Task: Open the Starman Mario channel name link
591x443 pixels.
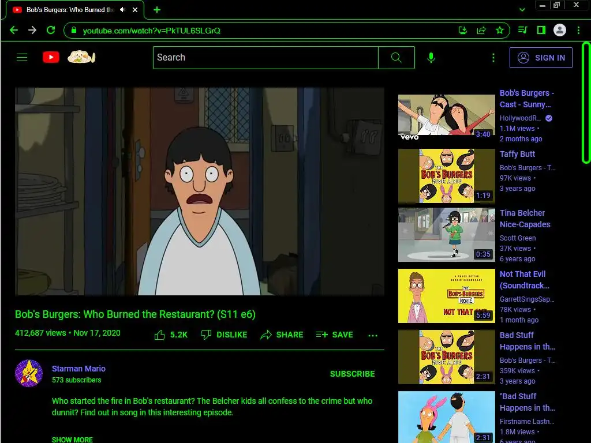Action: (78, 369)
